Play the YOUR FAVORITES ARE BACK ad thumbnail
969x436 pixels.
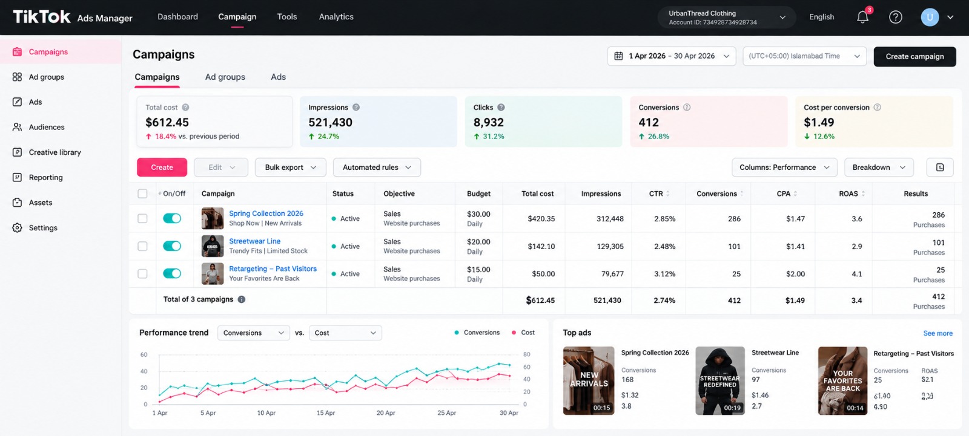(x=842, y=380)
